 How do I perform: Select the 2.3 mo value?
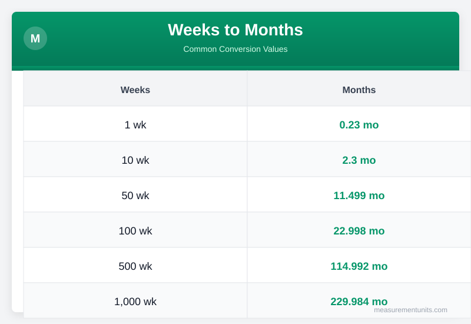coord(359,160)
